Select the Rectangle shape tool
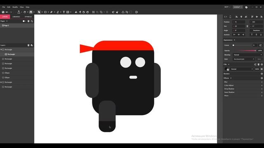Viewport: 264px width, 148px height. [x=45, y=12]
